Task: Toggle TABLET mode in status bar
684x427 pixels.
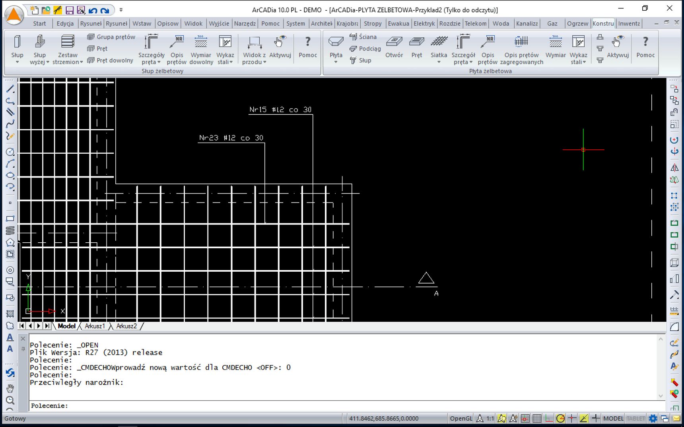Action: point(635,418)
